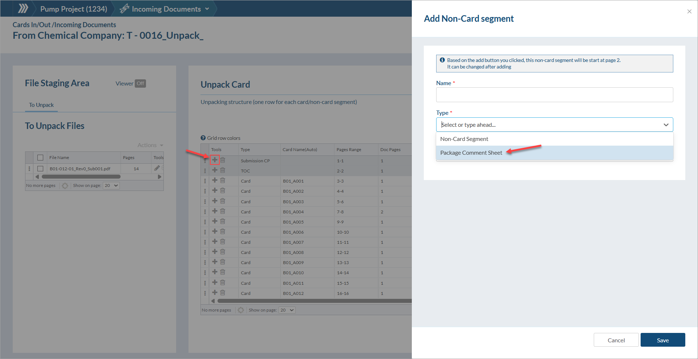Add a segment after card B01_A003
The image size is (698, 359).
click(x=215, y=201)
